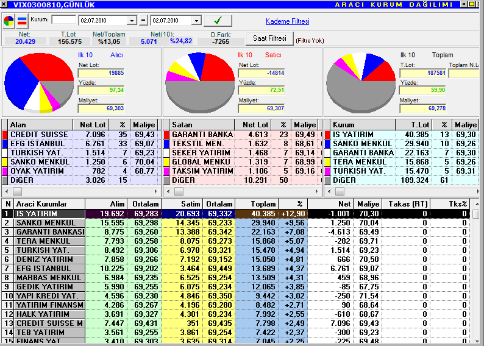
Task: Click GLOBAL MENKU in the Satan table
Action: click(x=201, y=162)
